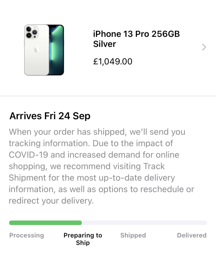
Task: Open iPhone 13 Pro product image
Action: 44,50
